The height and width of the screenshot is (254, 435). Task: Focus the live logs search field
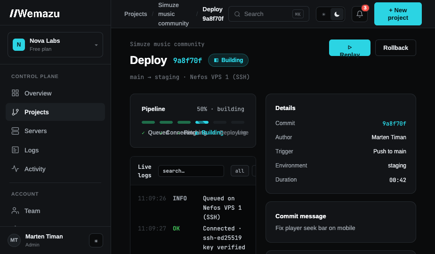pyautogui.click(x=191, y=171)
